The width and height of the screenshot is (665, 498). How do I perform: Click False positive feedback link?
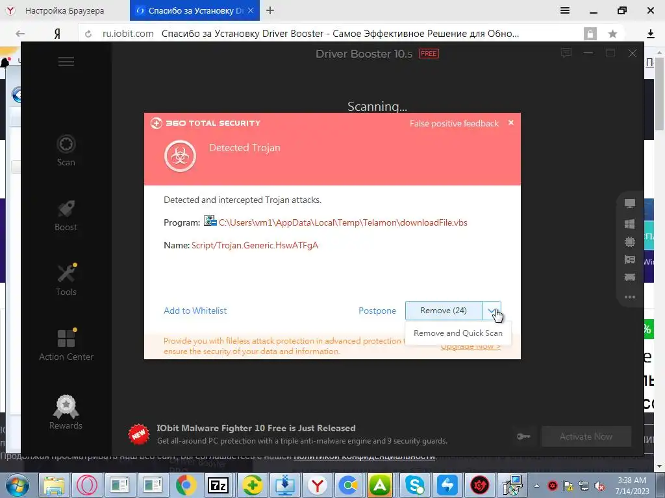454,124
